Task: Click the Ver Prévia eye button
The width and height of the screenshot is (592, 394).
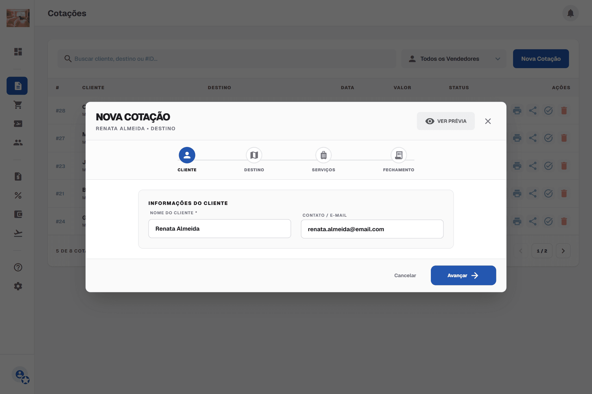Action: pyautogui.click(x=446, y=121)
